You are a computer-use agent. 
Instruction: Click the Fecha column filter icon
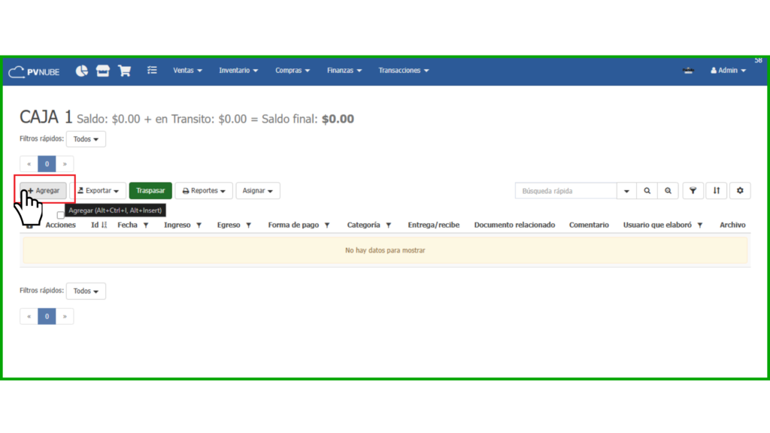(146, 226)
